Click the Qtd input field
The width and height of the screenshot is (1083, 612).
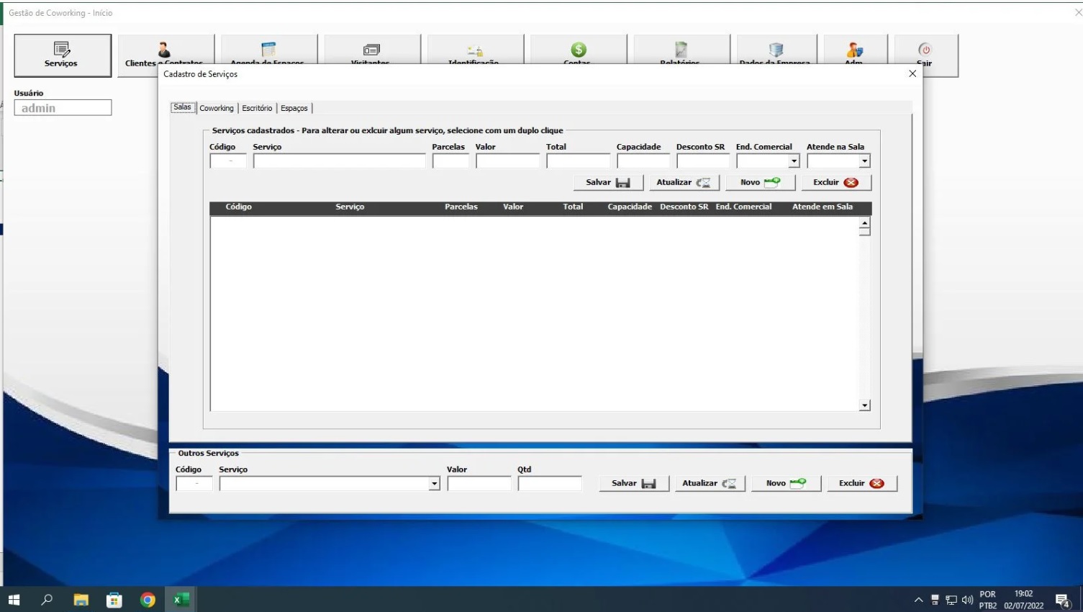pyautogui.click(x=550, y=484)
